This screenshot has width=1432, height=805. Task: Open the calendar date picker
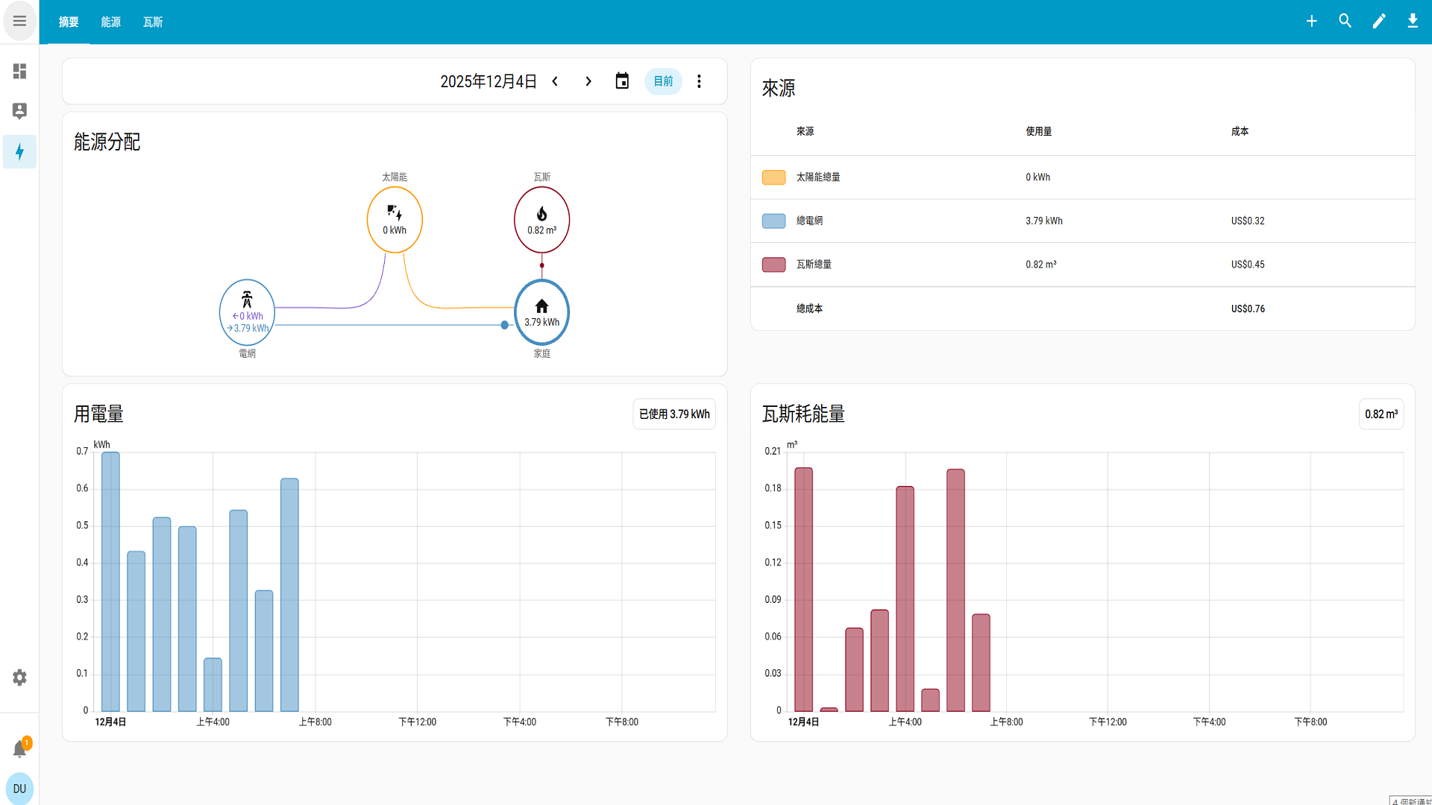point(622,81)
